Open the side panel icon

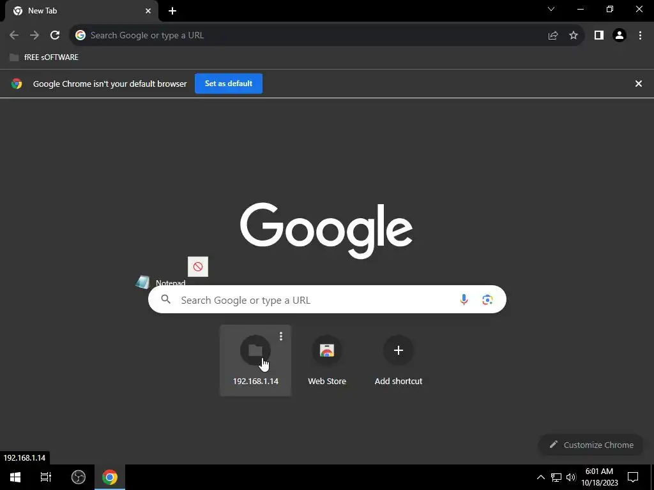click(x=599, y=36)
